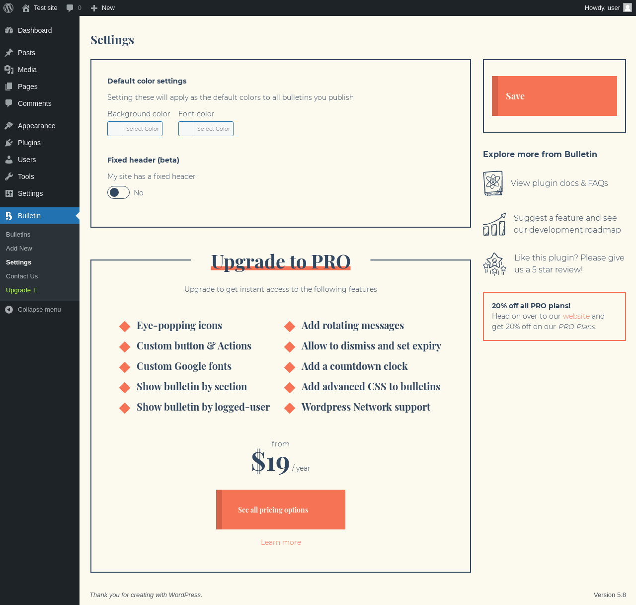The width and height of the screenshot is (636, 605).
Task: Click the "Version 5.8" footer text
Action: pos(610,595)
